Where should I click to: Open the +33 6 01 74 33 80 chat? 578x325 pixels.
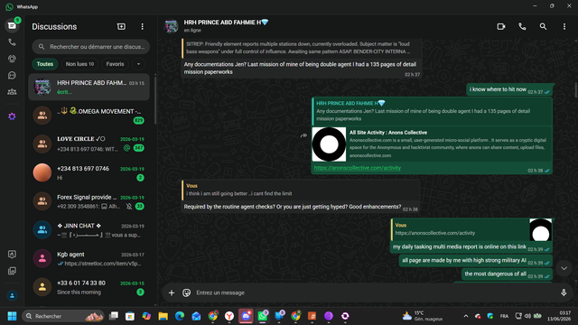[x=89, y=287]
